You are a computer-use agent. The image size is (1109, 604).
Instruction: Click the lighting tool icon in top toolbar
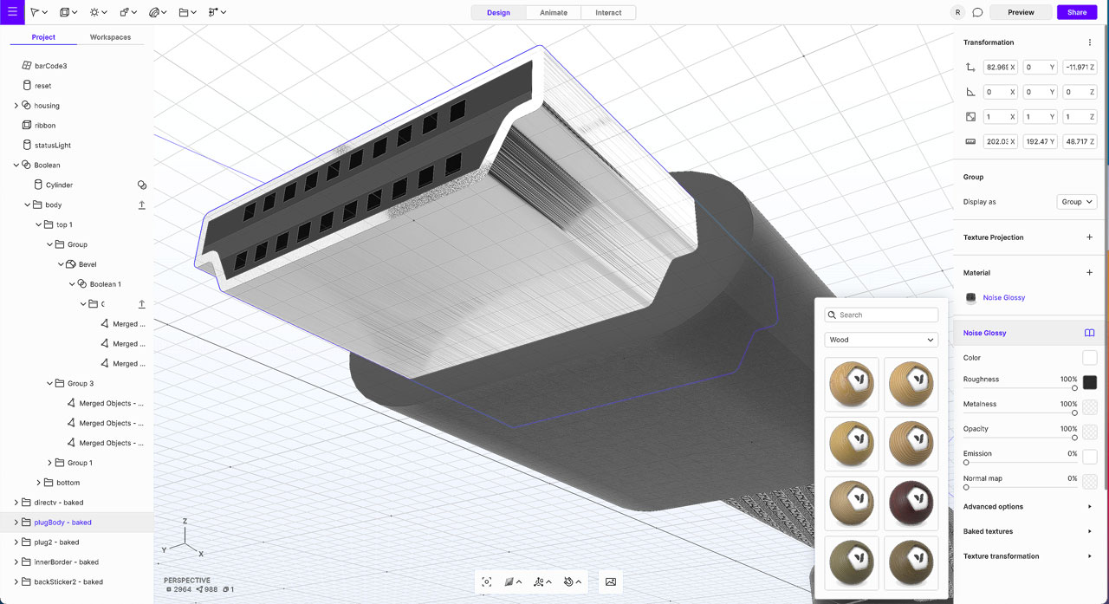(x=94, y=12)
